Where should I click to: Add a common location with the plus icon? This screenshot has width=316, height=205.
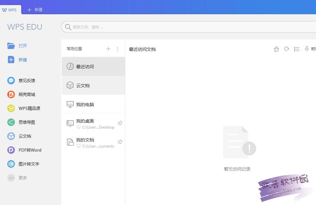coord(108,49)
